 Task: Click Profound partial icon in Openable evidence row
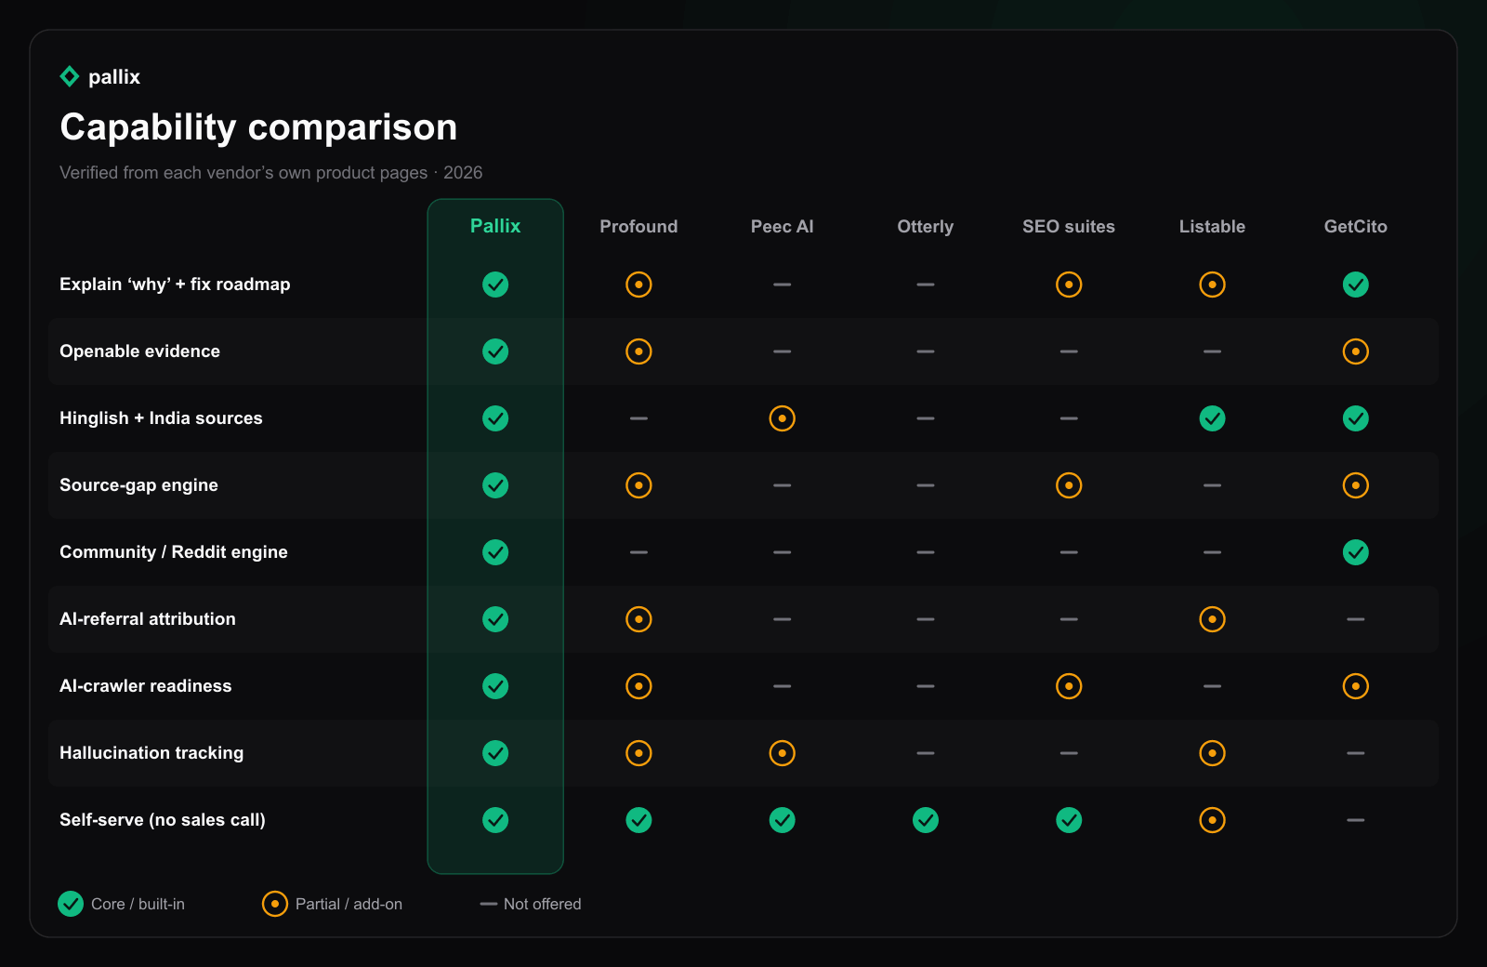click(638, 351)
